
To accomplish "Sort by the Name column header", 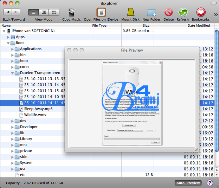I will (46, 26).
